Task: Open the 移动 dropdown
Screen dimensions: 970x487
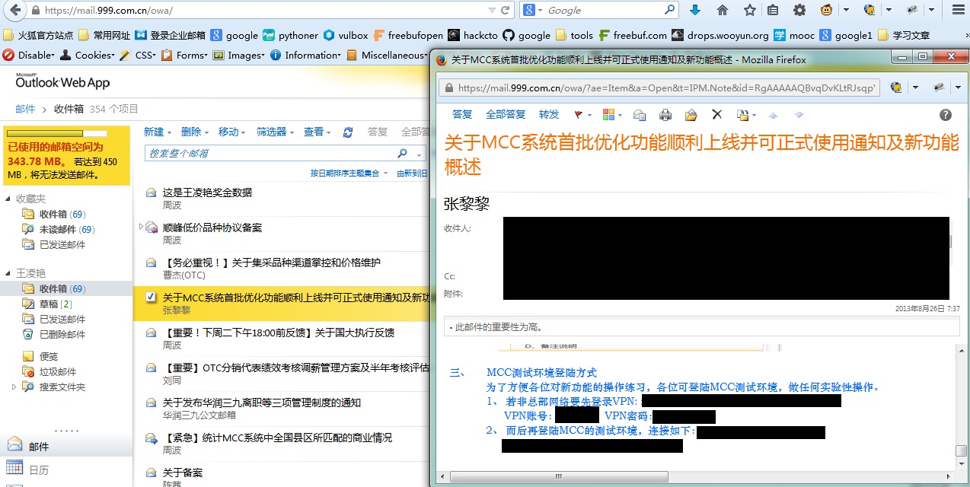Action: [x=232, y=132]
